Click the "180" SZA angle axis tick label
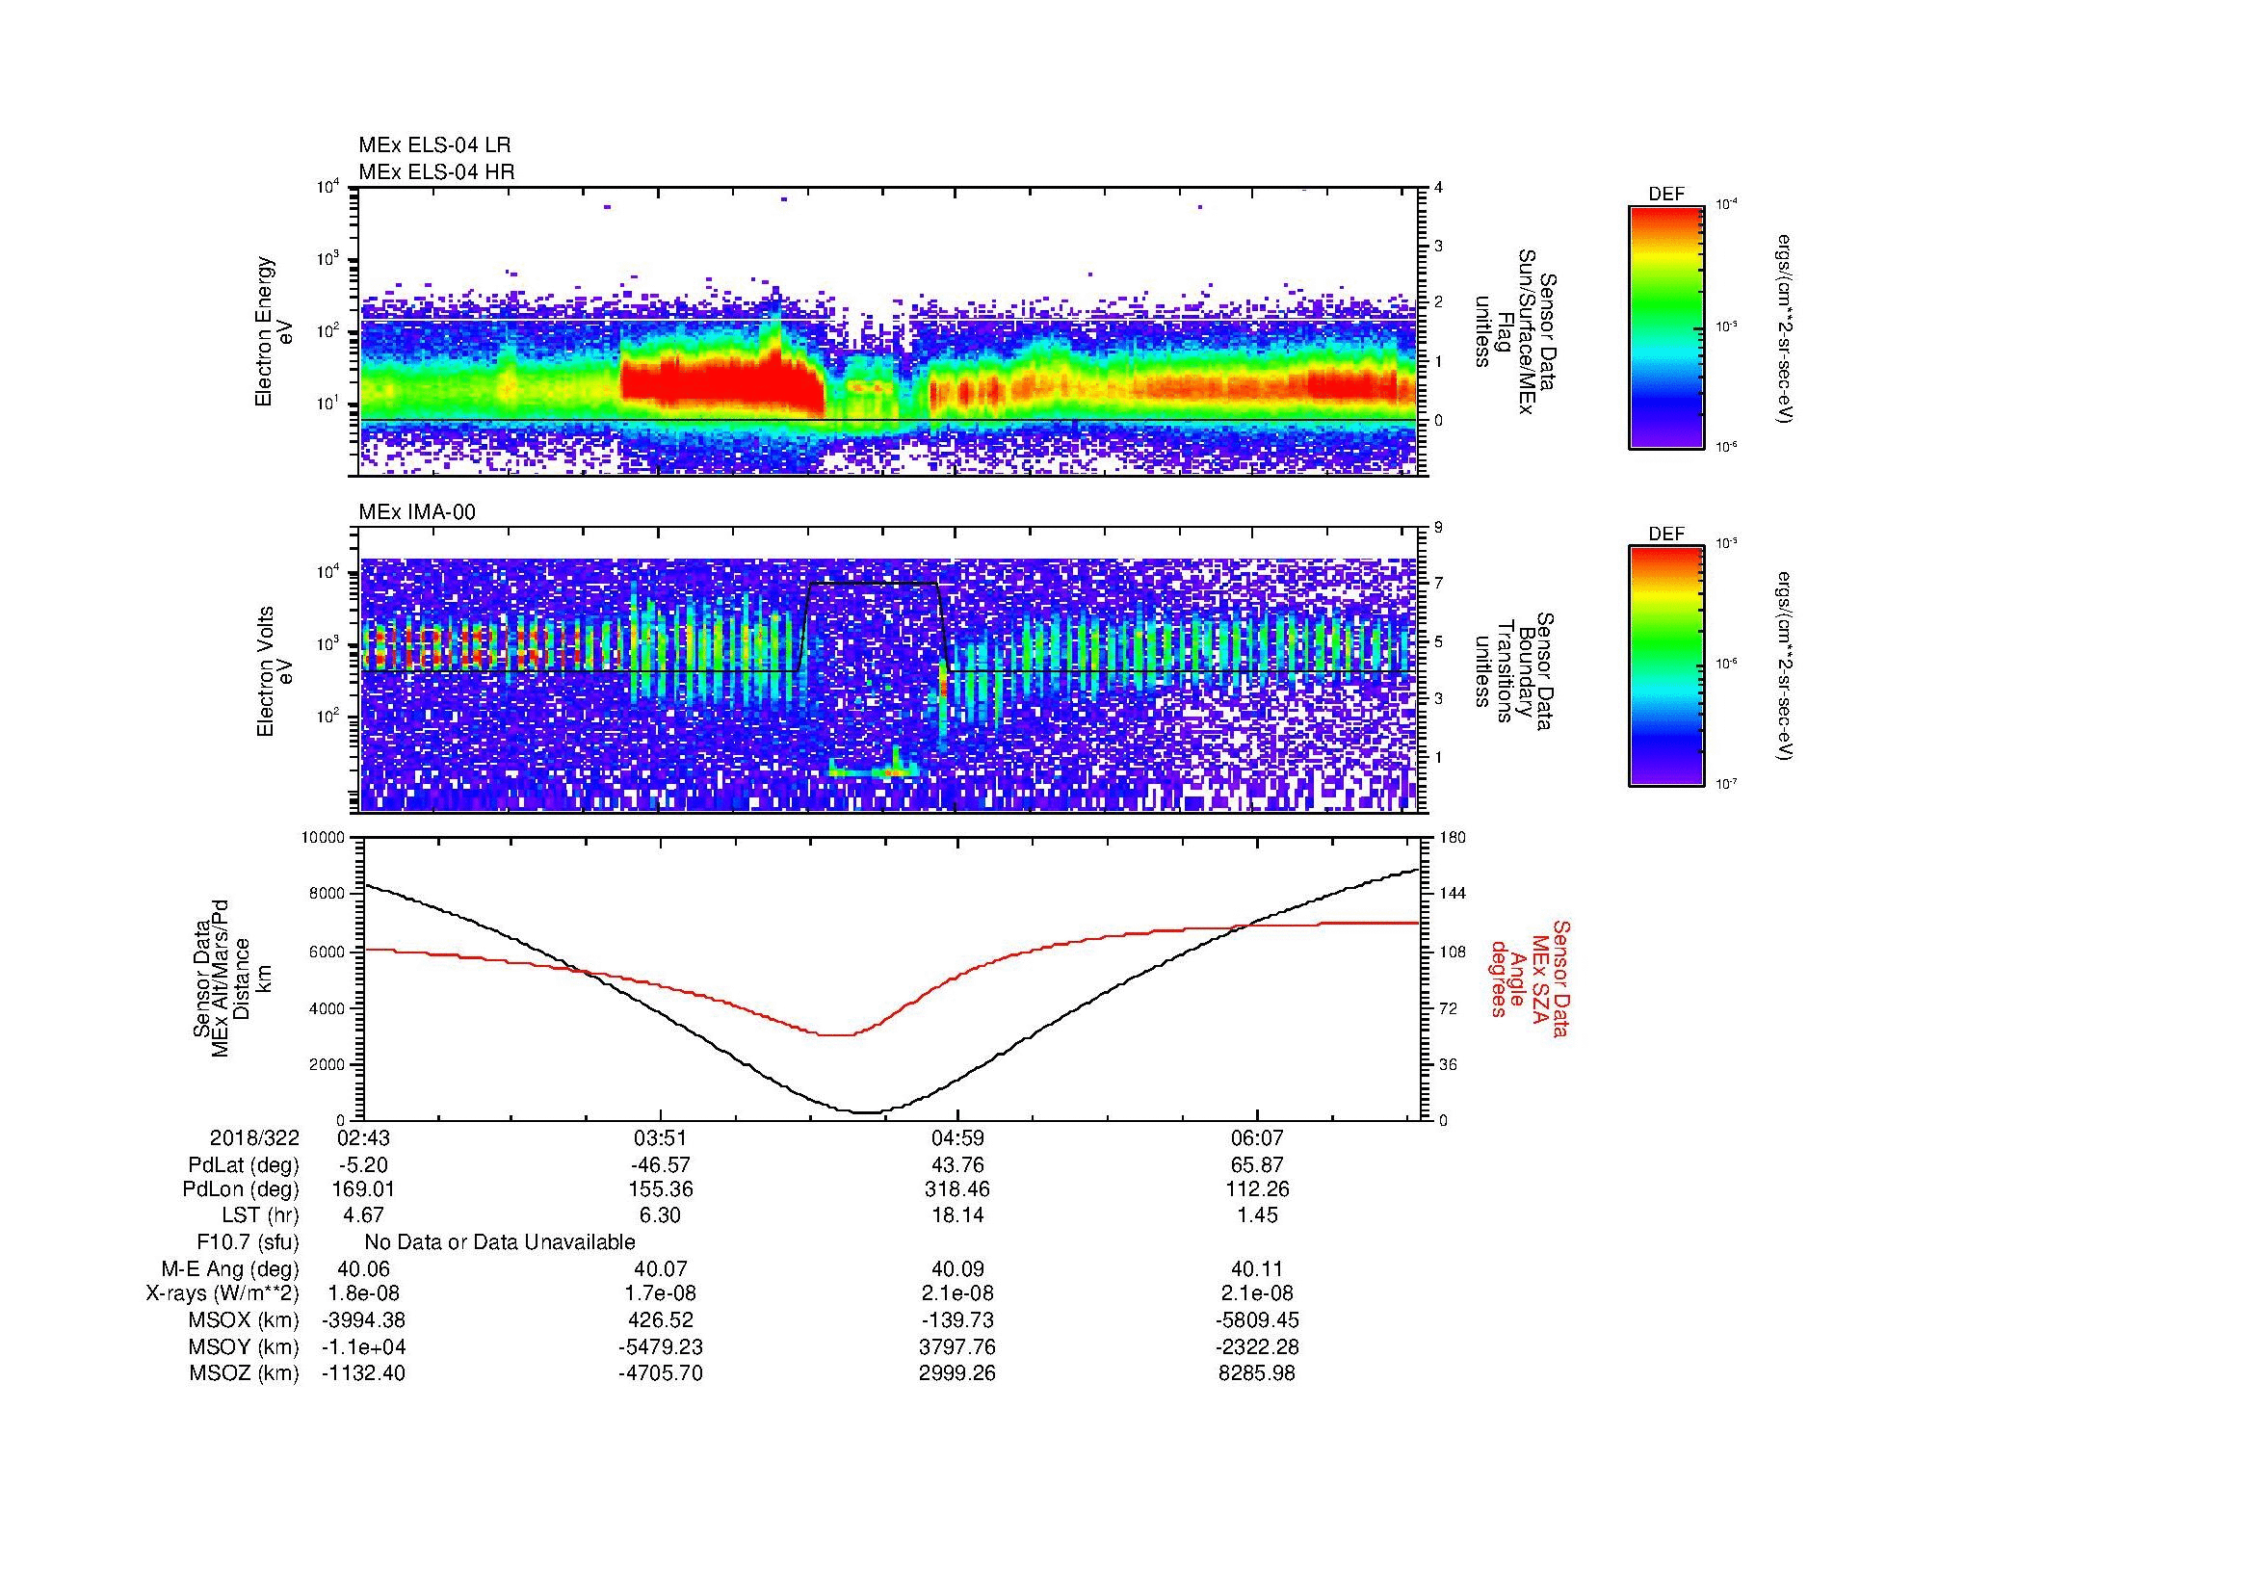The height and width of the screenshot is (1592, 2253). pyautogui.click(x=1453, y=838)
